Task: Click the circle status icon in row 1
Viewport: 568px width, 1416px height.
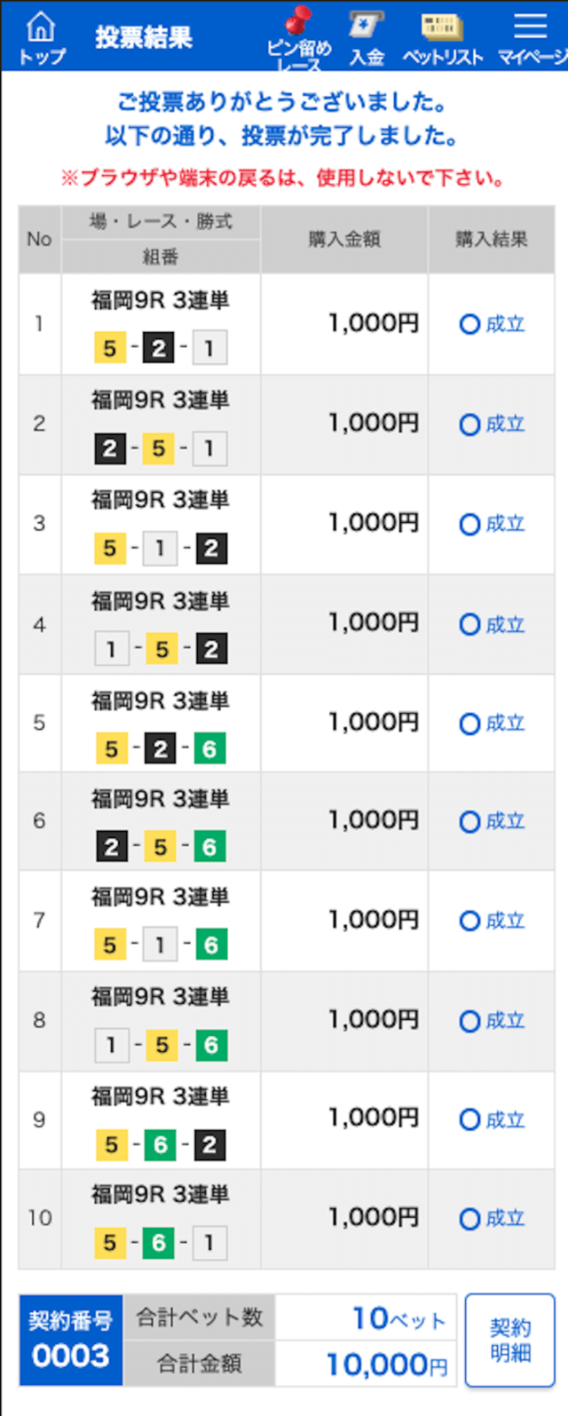Action: (469, 324)
